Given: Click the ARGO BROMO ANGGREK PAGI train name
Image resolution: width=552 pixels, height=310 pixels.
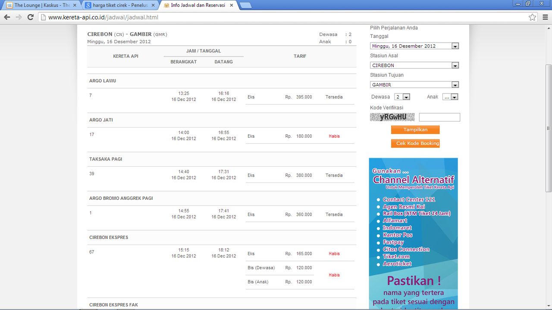Looking at the screenshot, I should click(x=121, y=198).
